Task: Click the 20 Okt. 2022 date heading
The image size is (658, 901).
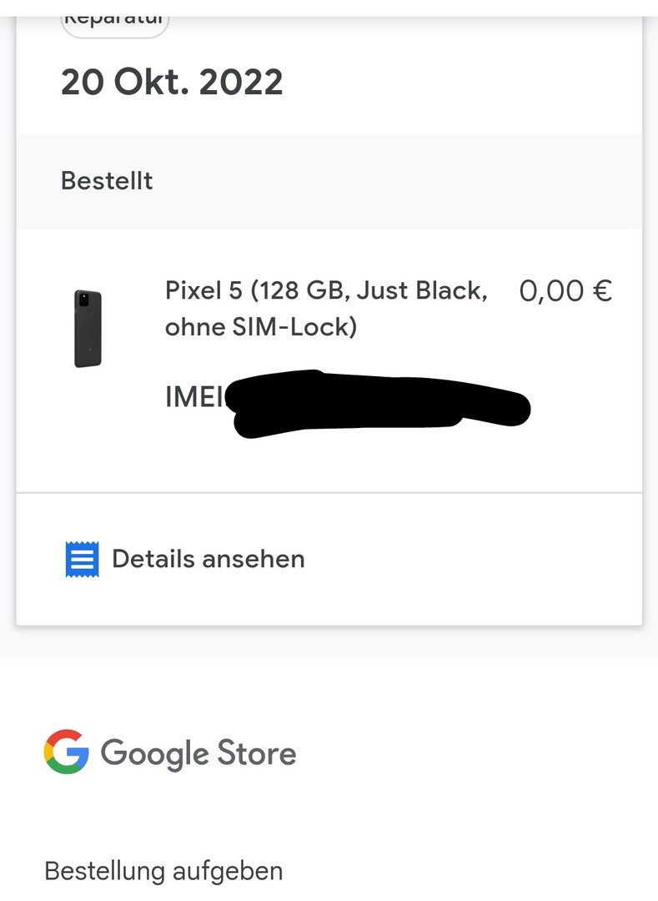Action: tap(172, 83)
